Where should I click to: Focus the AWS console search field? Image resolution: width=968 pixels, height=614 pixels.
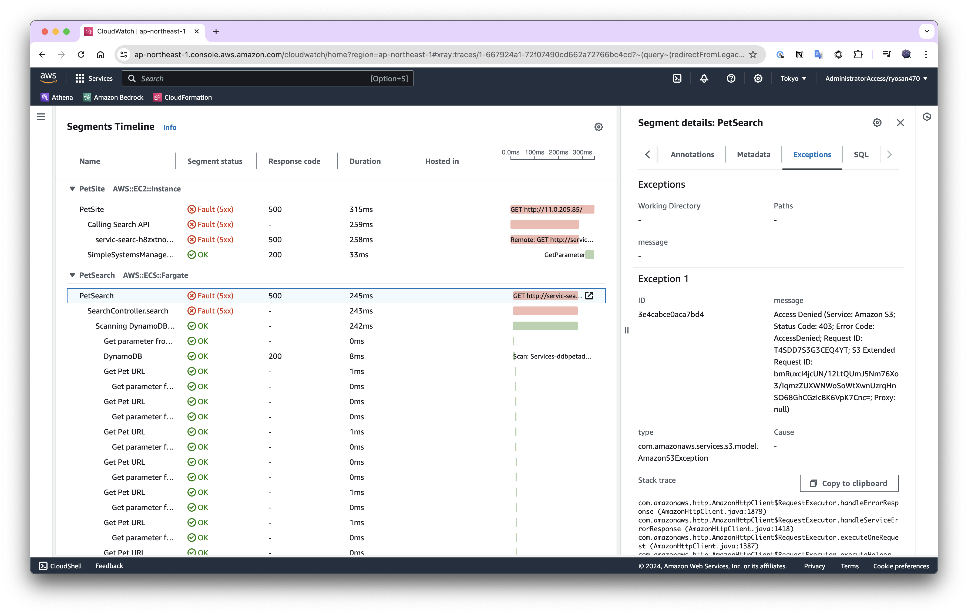(x=267, y=78)
